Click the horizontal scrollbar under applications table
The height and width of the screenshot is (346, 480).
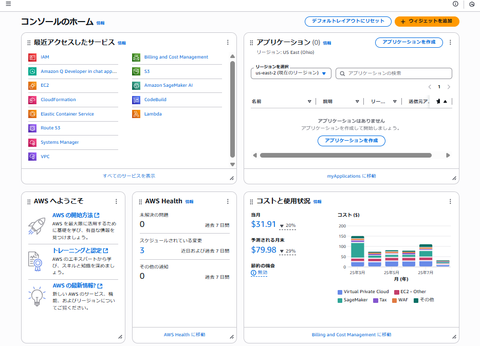pos(346,155)
